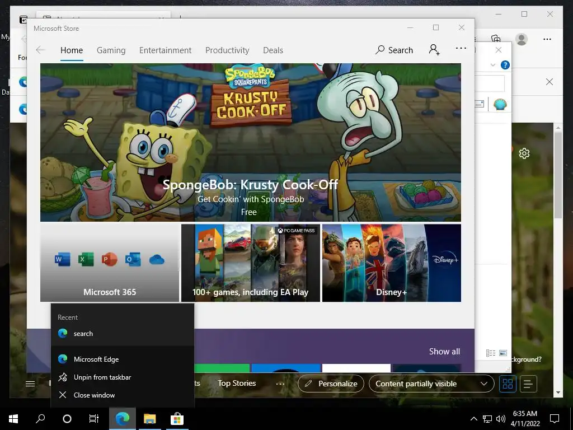Image resolution: width=573 pixels, height=430 pixels.
Task: Switch to the Entertainment tab
Action: 165,50
